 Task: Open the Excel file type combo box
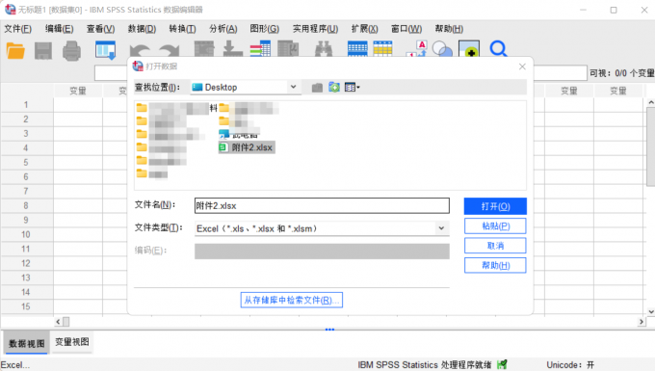click(x=322, y=228)
